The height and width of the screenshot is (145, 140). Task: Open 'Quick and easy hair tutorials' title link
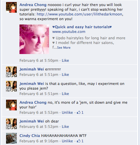(82, 27)
